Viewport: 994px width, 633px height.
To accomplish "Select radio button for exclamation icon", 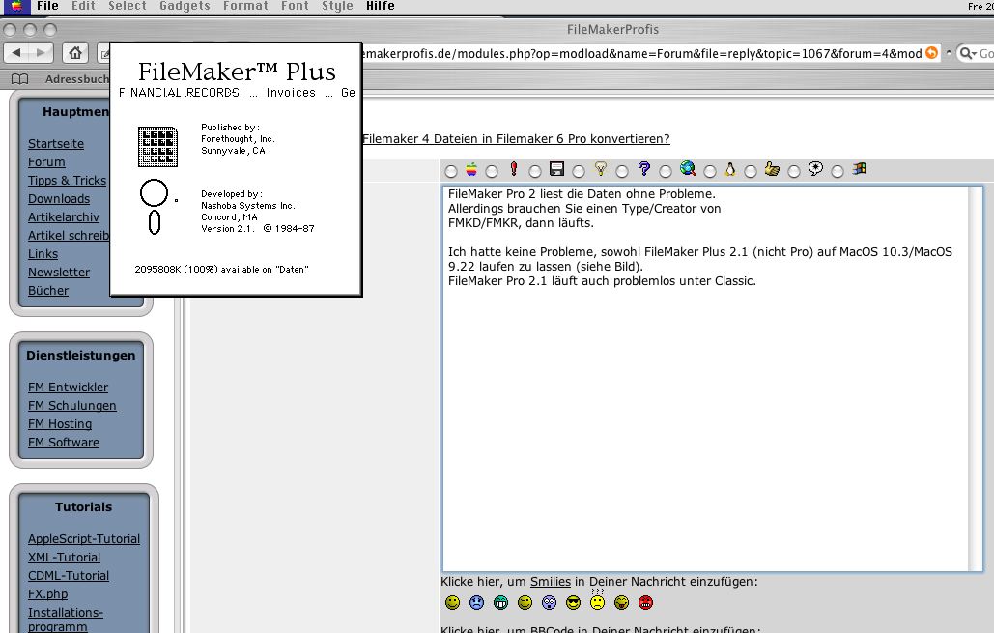I will pyautogui.click(x=492, y=171).
